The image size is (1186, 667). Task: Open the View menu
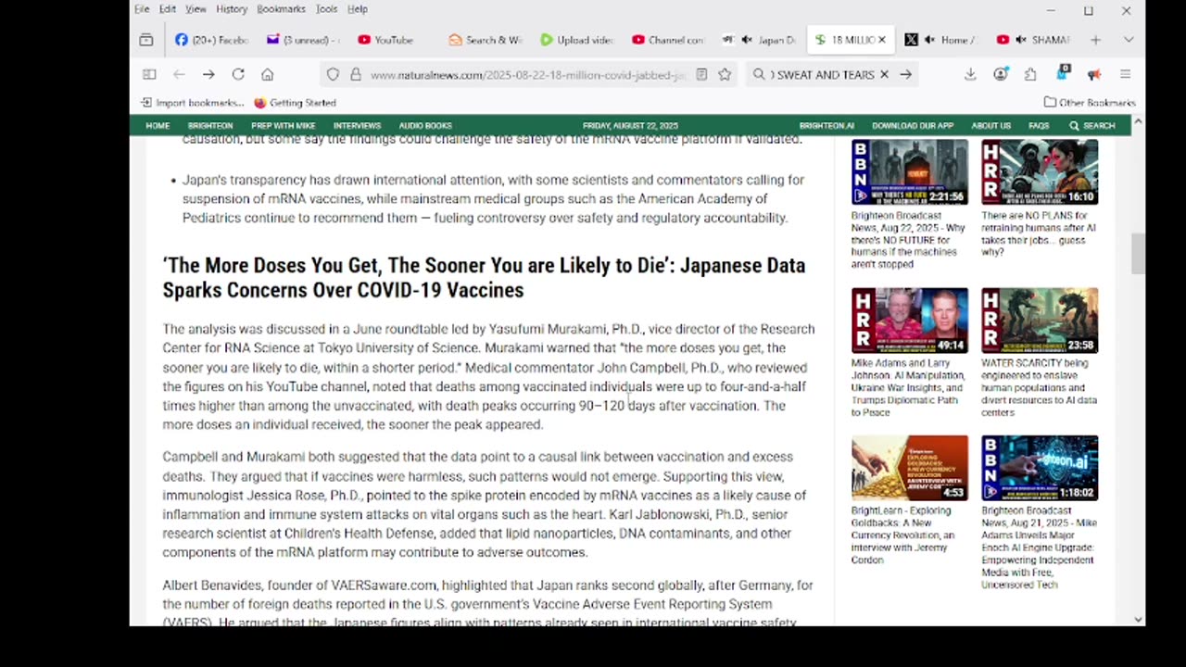[196, 9]
